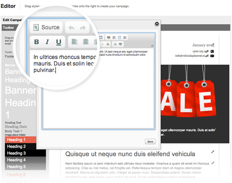Select the Heading 1 style
This screenshot has width=232, height=183.
click(x=20, y=140)
